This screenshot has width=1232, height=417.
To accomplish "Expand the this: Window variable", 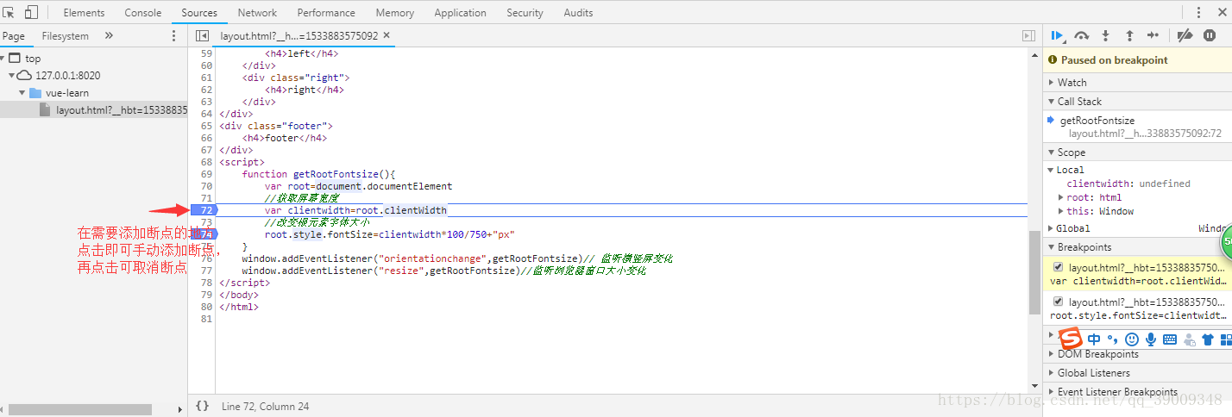I will pyautogui.click(x=1060, y=211).
